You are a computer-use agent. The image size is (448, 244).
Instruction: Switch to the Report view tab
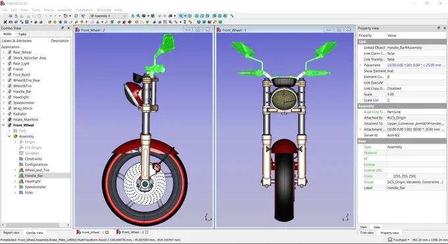pos(11,233)
